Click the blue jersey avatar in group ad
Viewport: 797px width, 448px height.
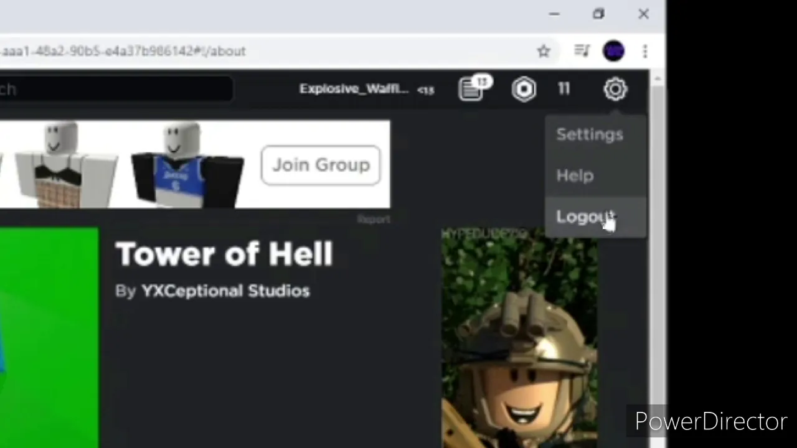pyautogui.click(x=187, y=165)
